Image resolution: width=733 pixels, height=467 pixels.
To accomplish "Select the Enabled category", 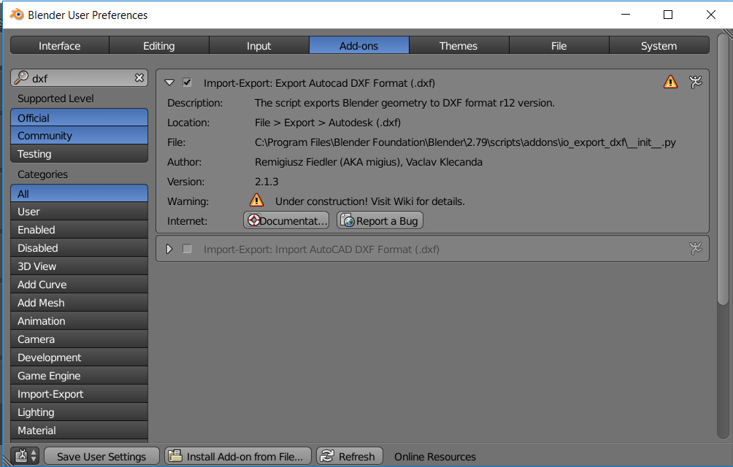I will 79,230.
